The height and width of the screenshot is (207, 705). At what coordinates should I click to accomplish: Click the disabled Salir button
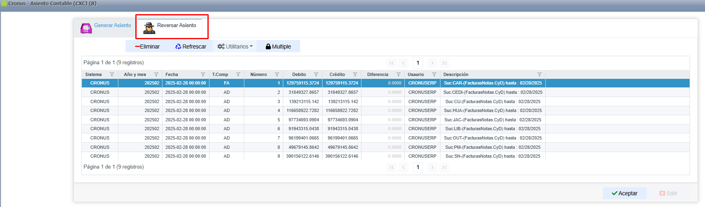tap(669, 193)
